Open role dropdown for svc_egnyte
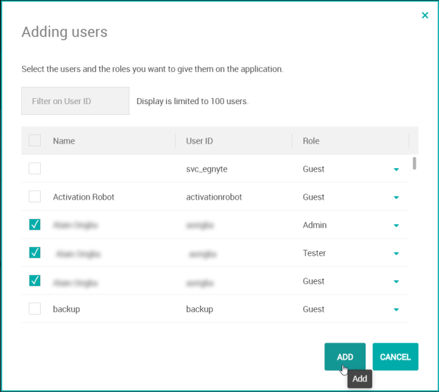The height and width of the screenshot is (392, 439). pos(396,170)
